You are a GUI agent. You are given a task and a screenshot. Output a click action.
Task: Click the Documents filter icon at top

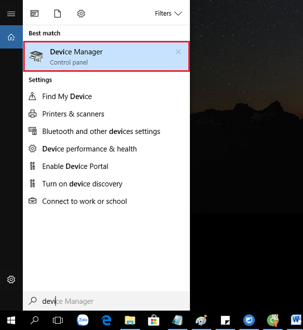[x=58, y=14]
